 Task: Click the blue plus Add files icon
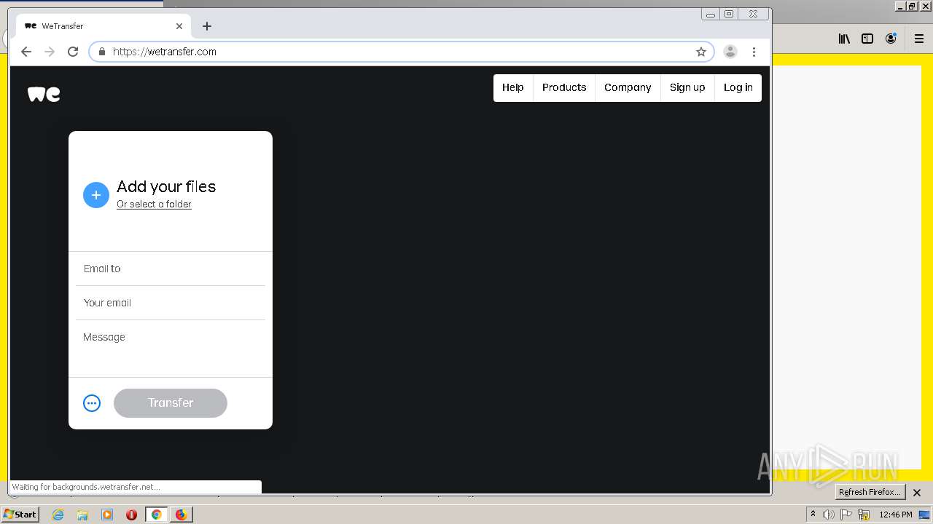(96, 195)
